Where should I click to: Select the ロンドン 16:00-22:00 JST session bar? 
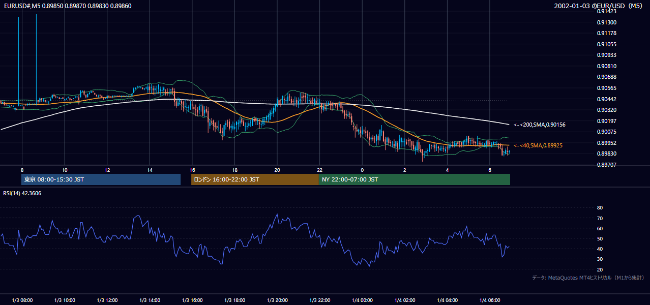(x=255, y=179)
